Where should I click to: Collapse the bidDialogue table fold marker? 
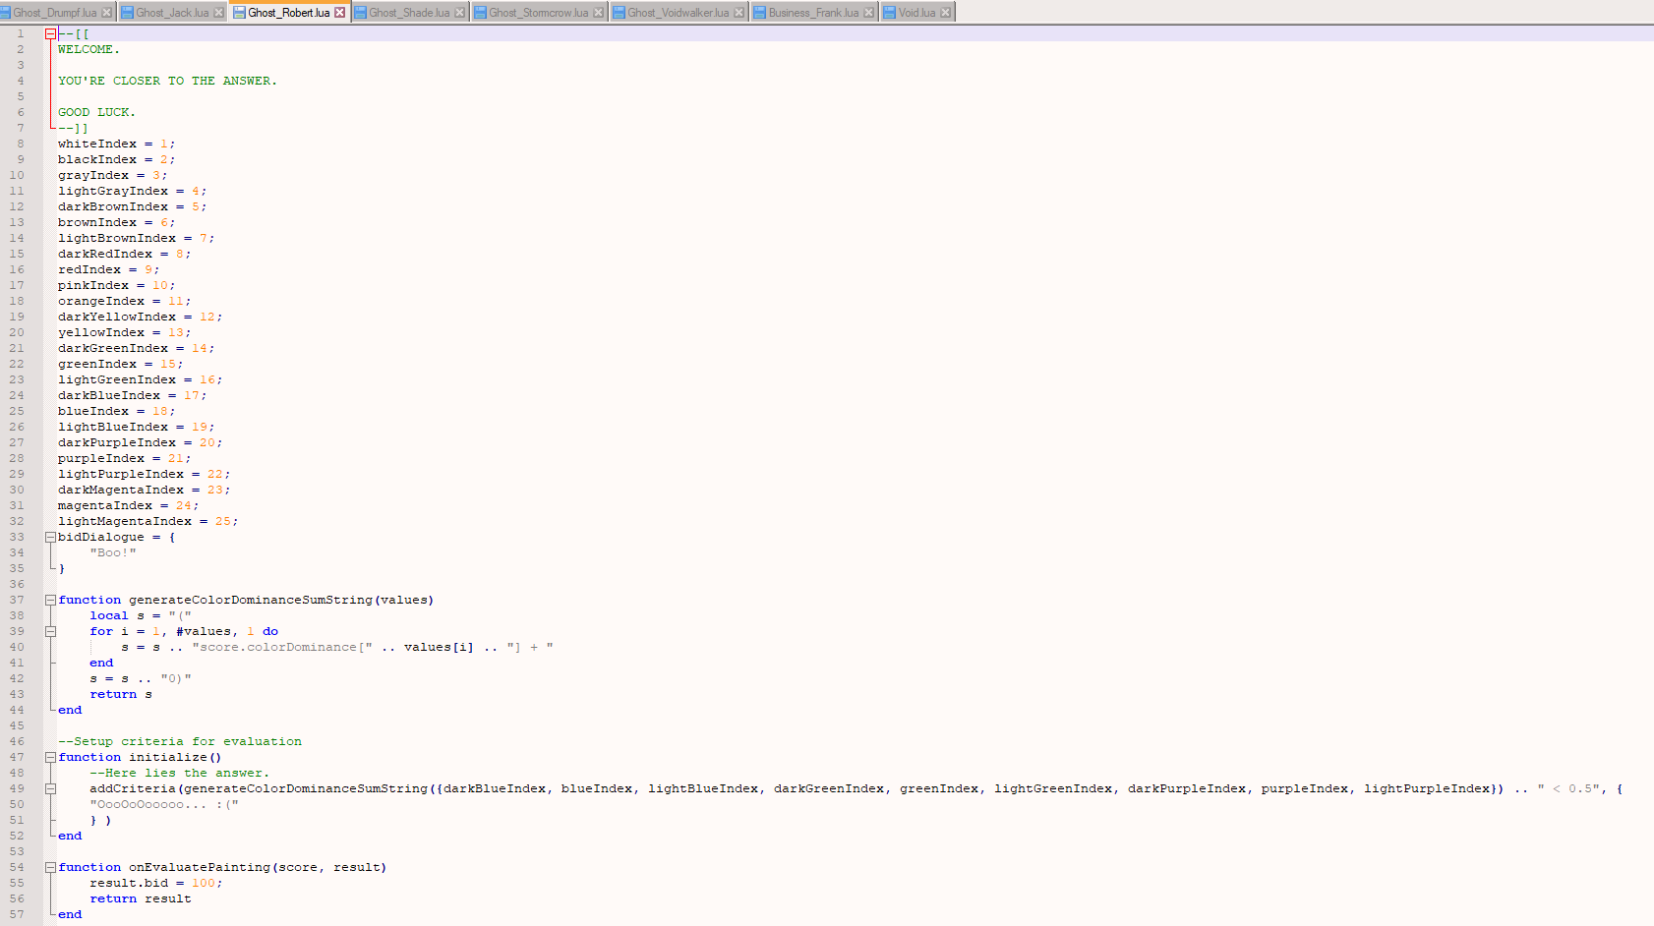pos(50,537)
